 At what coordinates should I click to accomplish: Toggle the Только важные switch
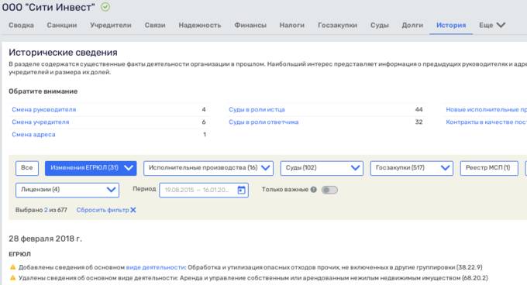pos(329,190)
